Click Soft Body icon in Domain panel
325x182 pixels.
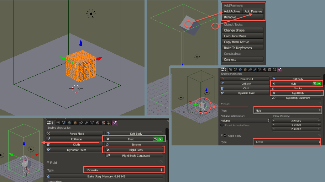108,134
